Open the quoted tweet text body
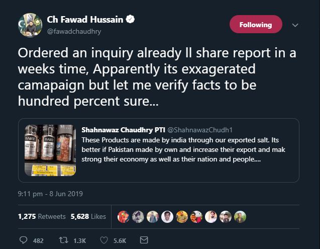 186,149
